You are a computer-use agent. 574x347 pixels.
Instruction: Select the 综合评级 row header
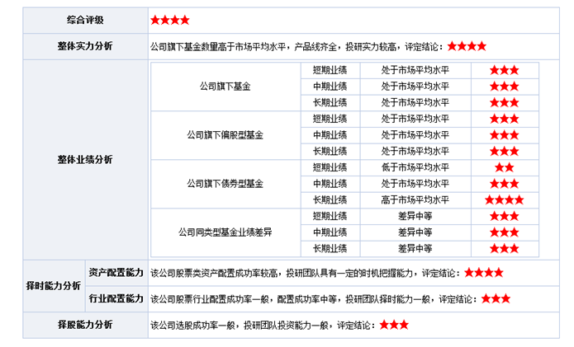click(85, 20)
